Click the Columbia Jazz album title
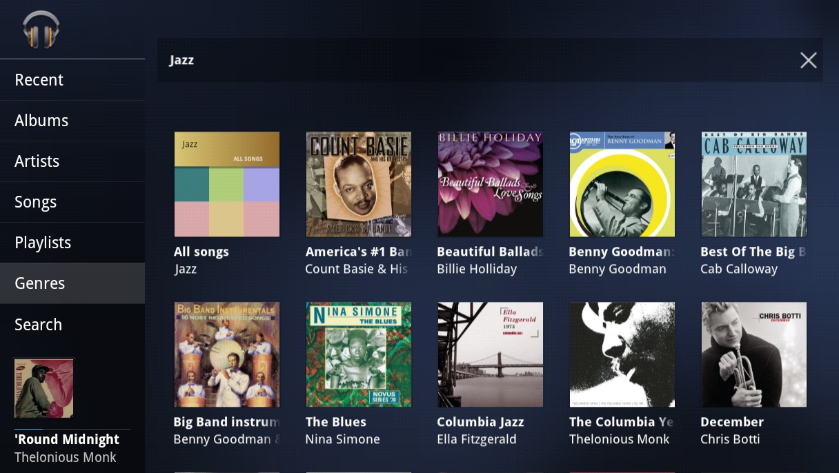The width and height of the screenshot is (839, 473). (x=481, y=422)
